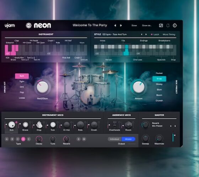Viewport: 199px width, 177px height.
Task: Go to previous preset arrow
Action: coord(115,25)
